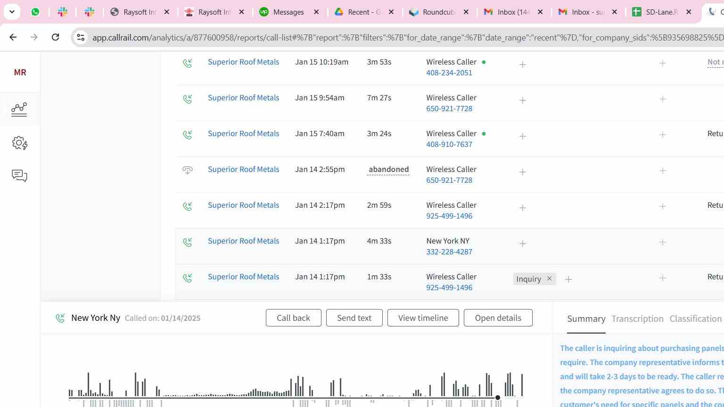Add a tag to the Jan 15 7:40am call
724x407 pixels.
click(x=522, y=136)
